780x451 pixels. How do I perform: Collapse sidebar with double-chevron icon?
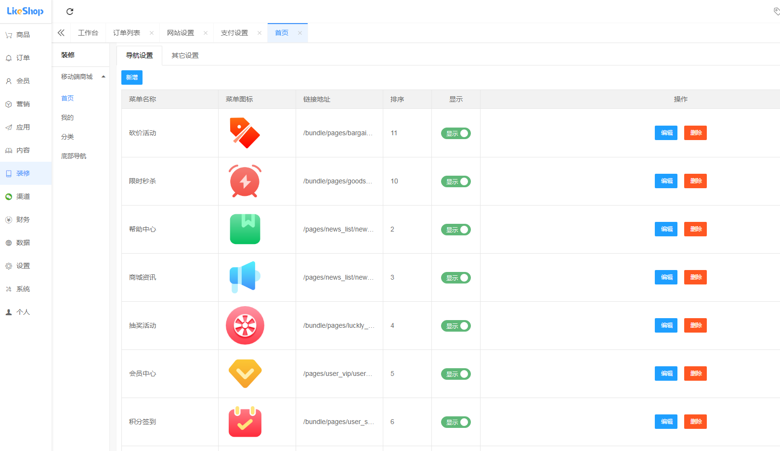[x=61, y=33]
